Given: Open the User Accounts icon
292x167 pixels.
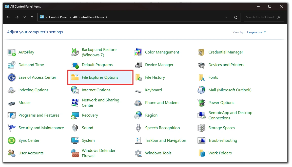Looking at the screenshot, I should click(x=12, y=153).
